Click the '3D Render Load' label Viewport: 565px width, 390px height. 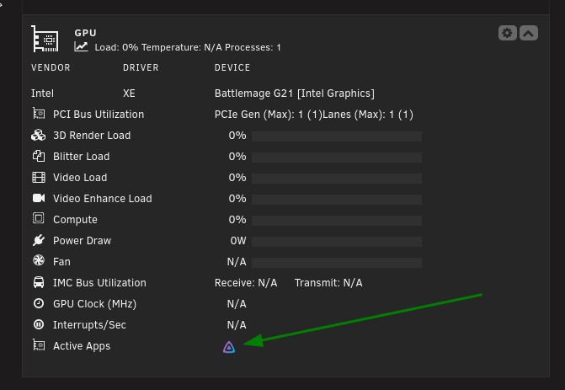tap(92, 136)
